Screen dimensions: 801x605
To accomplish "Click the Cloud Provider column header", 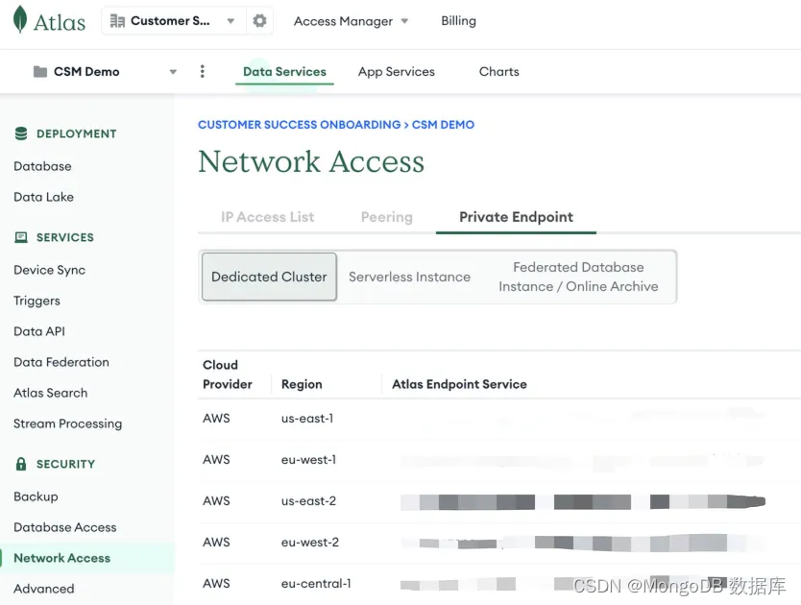I will [x=228, y=375].
